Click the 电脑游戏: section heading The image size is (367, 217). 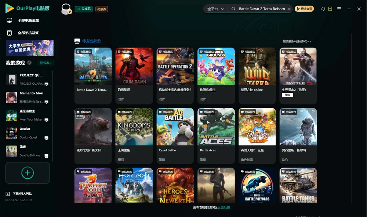pyautogui.click(x=91, y=41)
